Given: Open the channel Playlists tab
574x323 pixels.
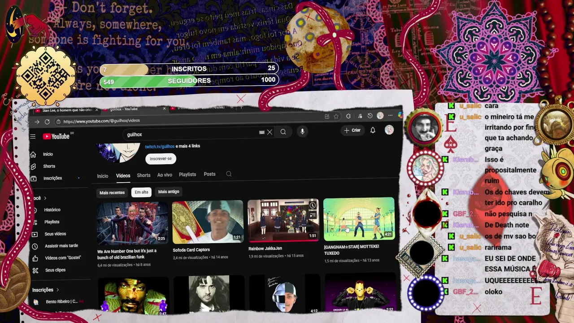Looking at the screenshot, I should tap(187, 175).
